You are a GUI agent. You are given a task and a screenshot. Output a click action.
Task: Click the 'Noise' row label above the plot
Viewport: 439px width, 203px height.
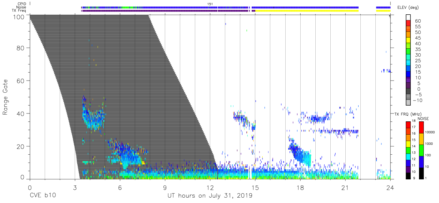pos(21,7)
